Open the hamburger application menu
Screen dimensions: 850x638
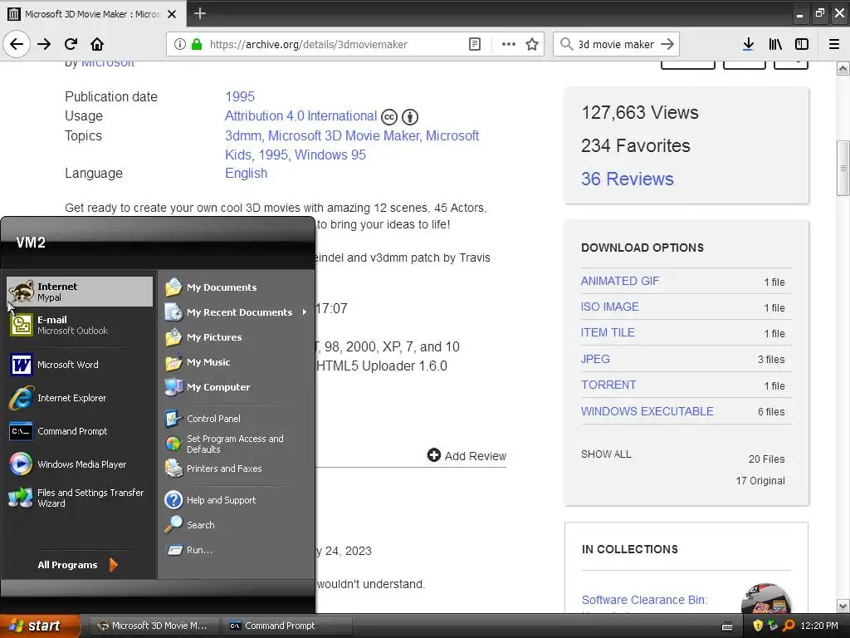[834, 44]
